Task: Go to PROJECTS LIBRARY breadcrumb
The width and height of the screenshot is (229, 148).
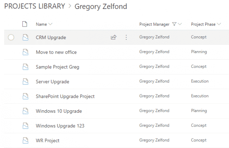Action: (35, 6)
